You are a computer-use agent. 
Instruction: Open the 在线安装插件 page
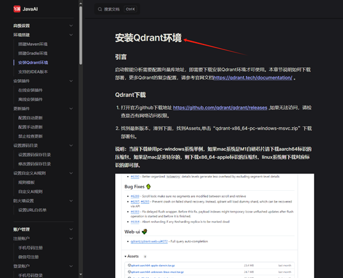click(30, 90)
